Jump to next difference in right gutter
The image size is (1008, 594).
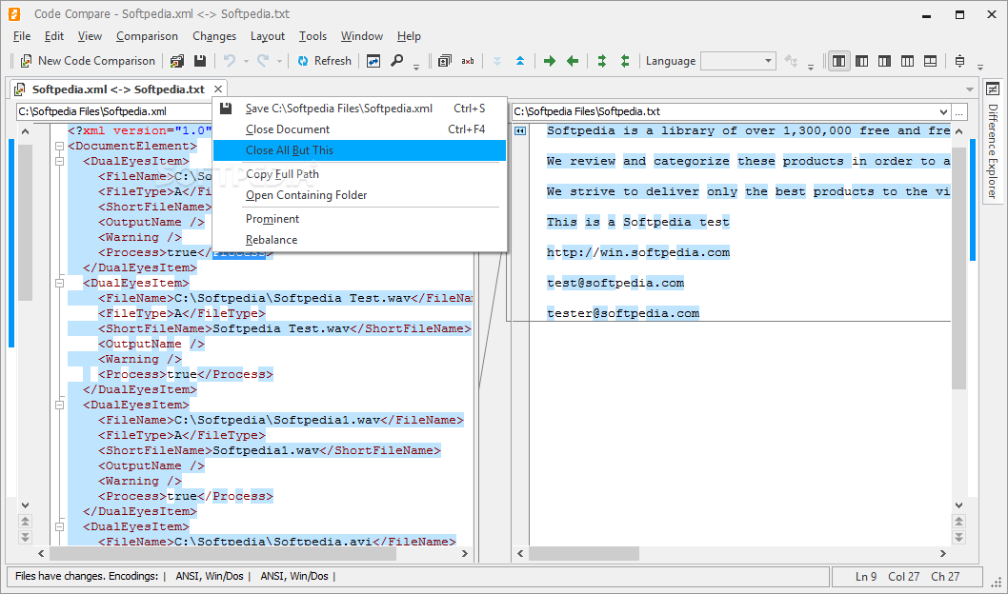pos(958,537)
